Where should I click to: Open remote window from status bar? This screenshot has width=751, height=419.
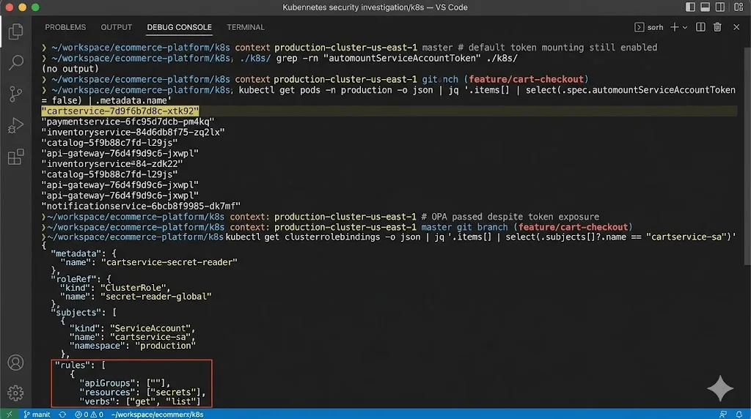9,414
